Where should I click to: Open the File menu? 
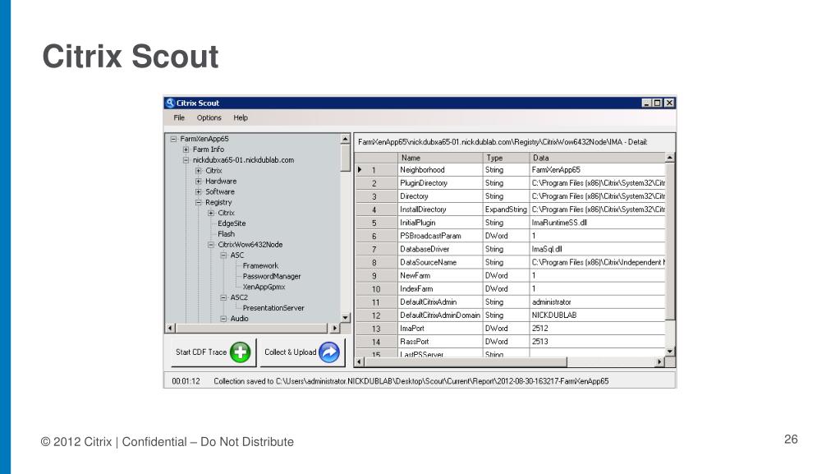click(x=179, y=117)
